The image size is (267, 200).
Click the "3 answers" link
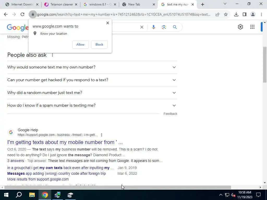[x=16, y=161]
